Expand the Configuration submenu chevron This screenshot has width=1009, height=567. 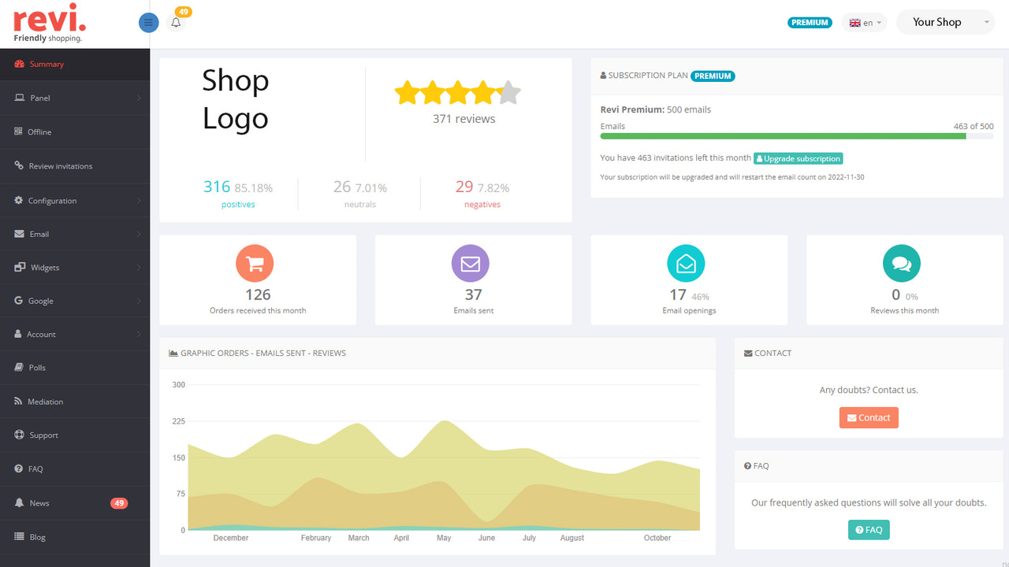point(139,200)
